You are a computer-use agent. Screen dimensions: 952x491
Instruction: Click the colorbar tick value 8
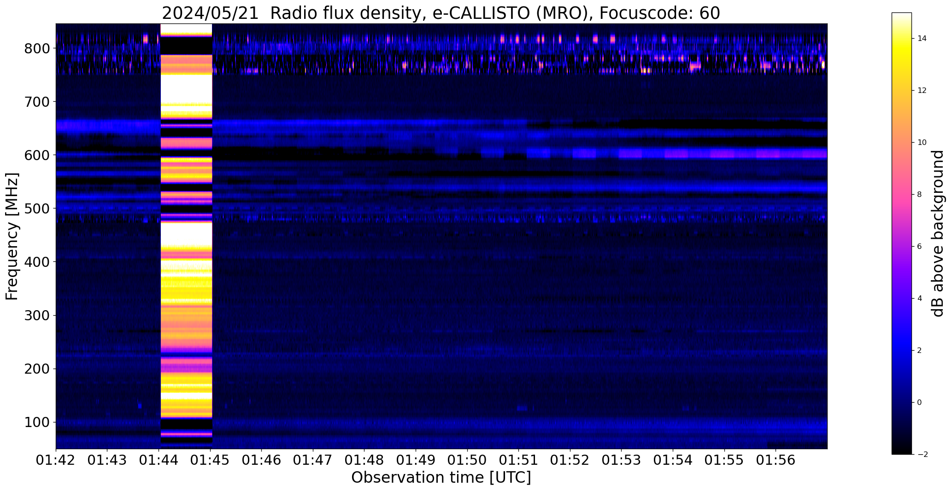coord(920,195)
